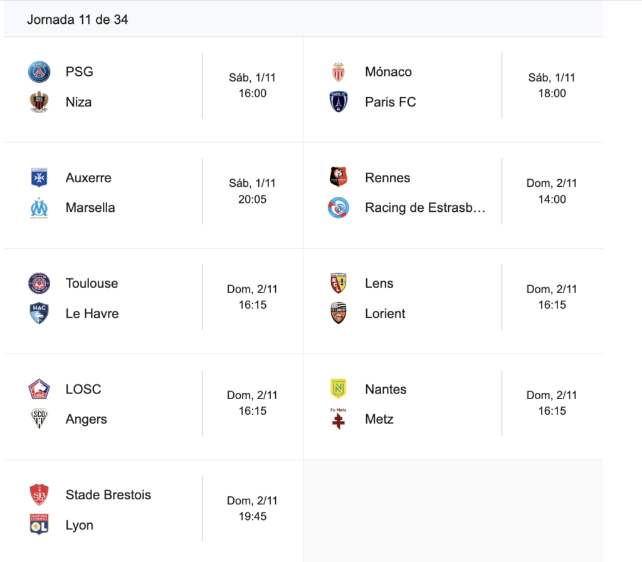Click the Rennes club crest
Viewport: 642px width, 562px height.
coord(339,178)
